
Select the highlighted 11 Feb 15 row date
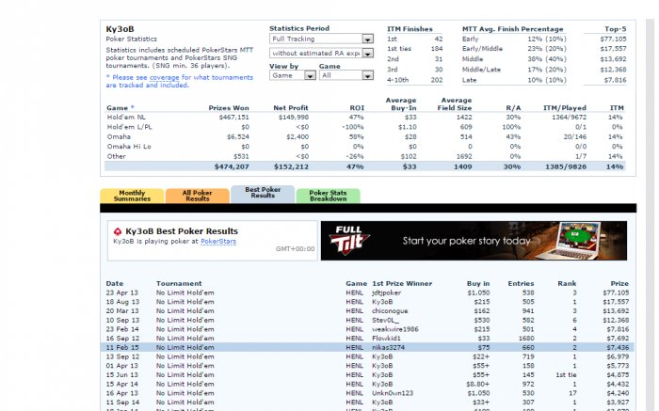pyautogui.click(x=122, y=348)
